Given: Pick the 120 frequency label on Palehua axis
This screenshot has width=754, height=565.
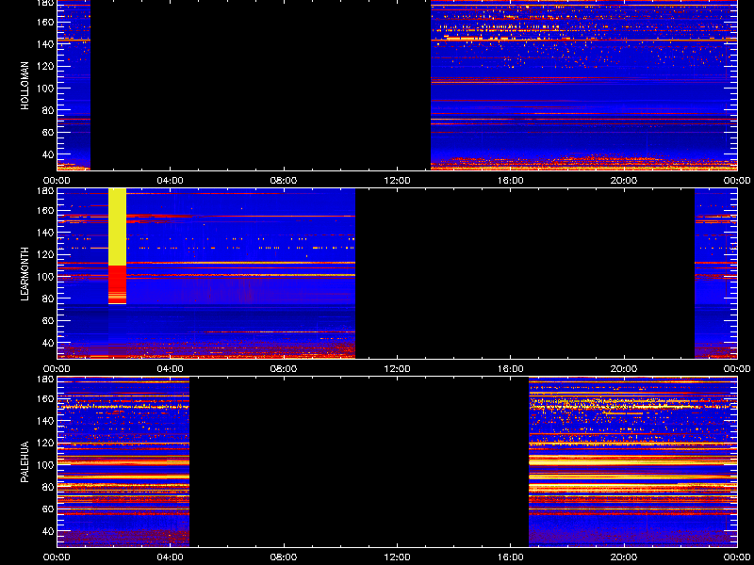Looking at the screenshot, I should pos(46,443).
